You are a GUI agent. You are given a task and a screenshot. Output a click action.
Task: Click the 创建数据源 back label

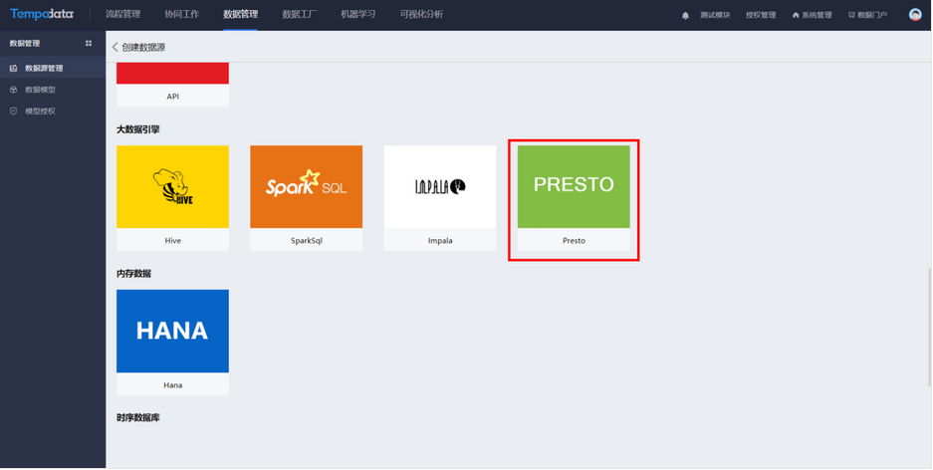(x=143, y=48)
